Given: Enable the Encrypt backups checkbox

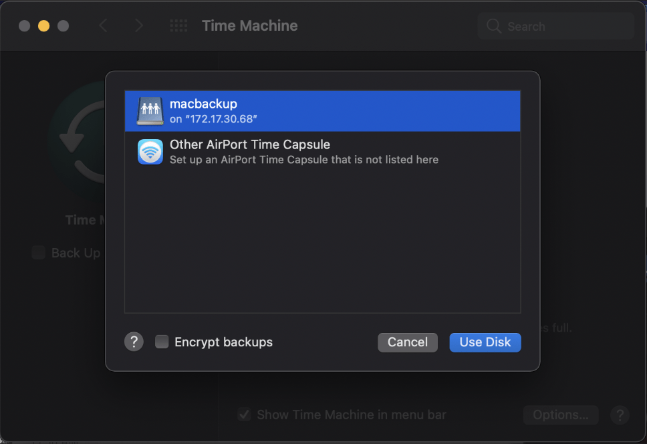Looking at the screenshot, I should (x=161, y=342).
